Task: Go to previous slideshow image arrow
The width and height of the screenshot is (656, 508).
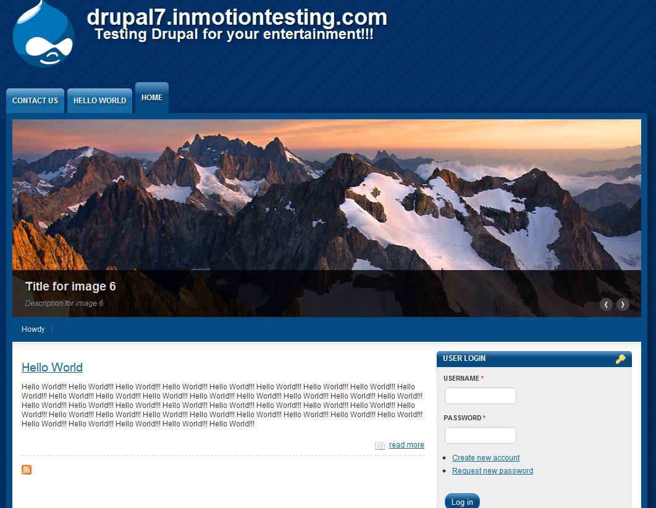Action: pyautogui.click(x=606, y=304)
